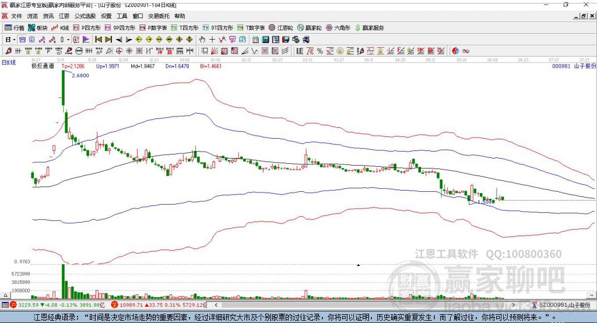The image size is (597, 323).
Task: Expand candlestick style dropdown arrow
Action: 68,40
